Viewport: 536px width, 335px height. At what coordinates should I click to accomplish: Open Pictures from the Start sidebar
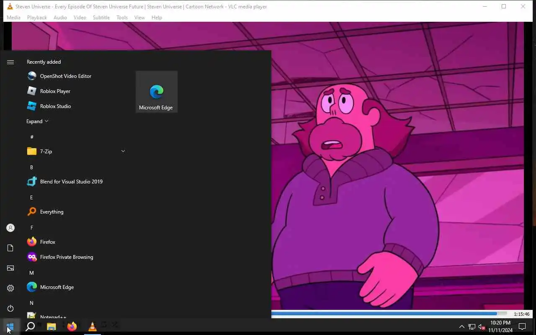point(10,268)
